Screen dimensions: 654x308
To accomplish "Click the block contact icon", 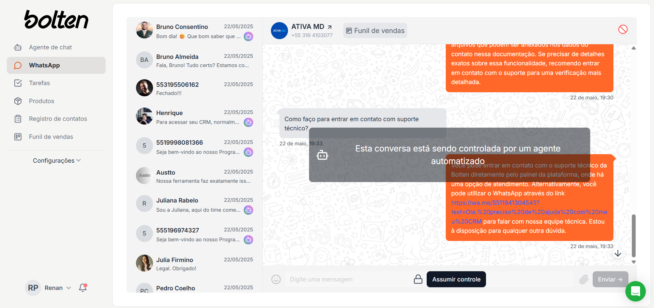I will 623,29.
